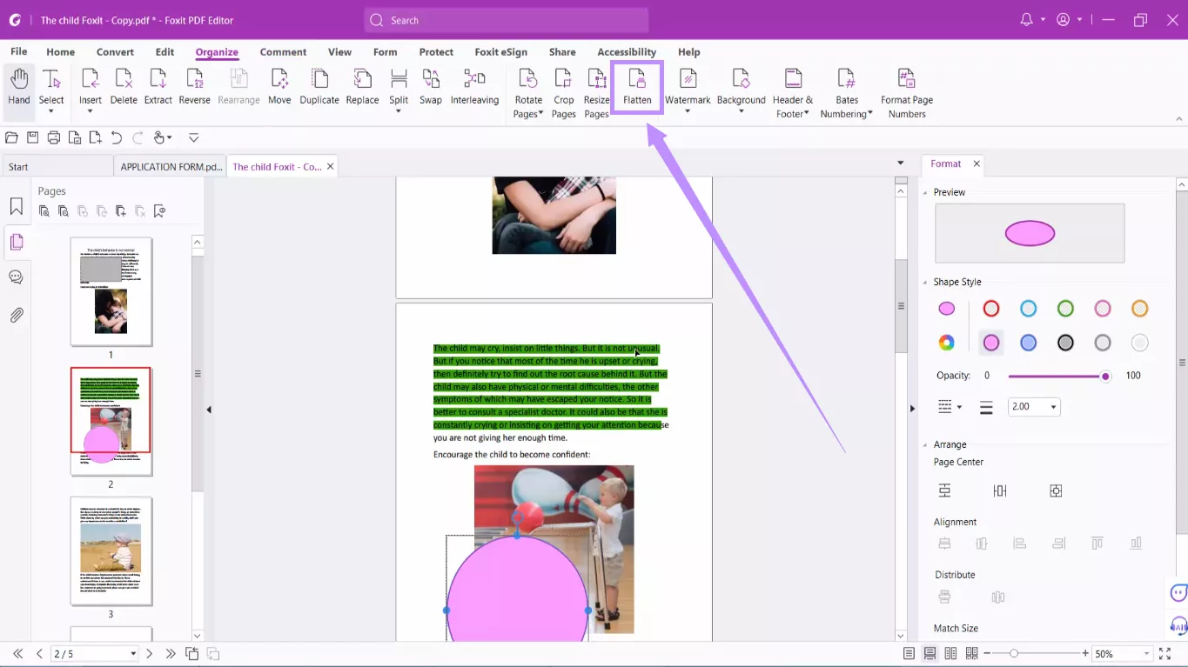The width and height of the screenshot is (1188, 667).
Task: Click the Interleaving tool icon
Action: tap(474, 87)
